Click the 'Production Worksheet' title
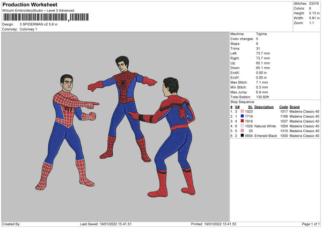 [x=30, y=4]
